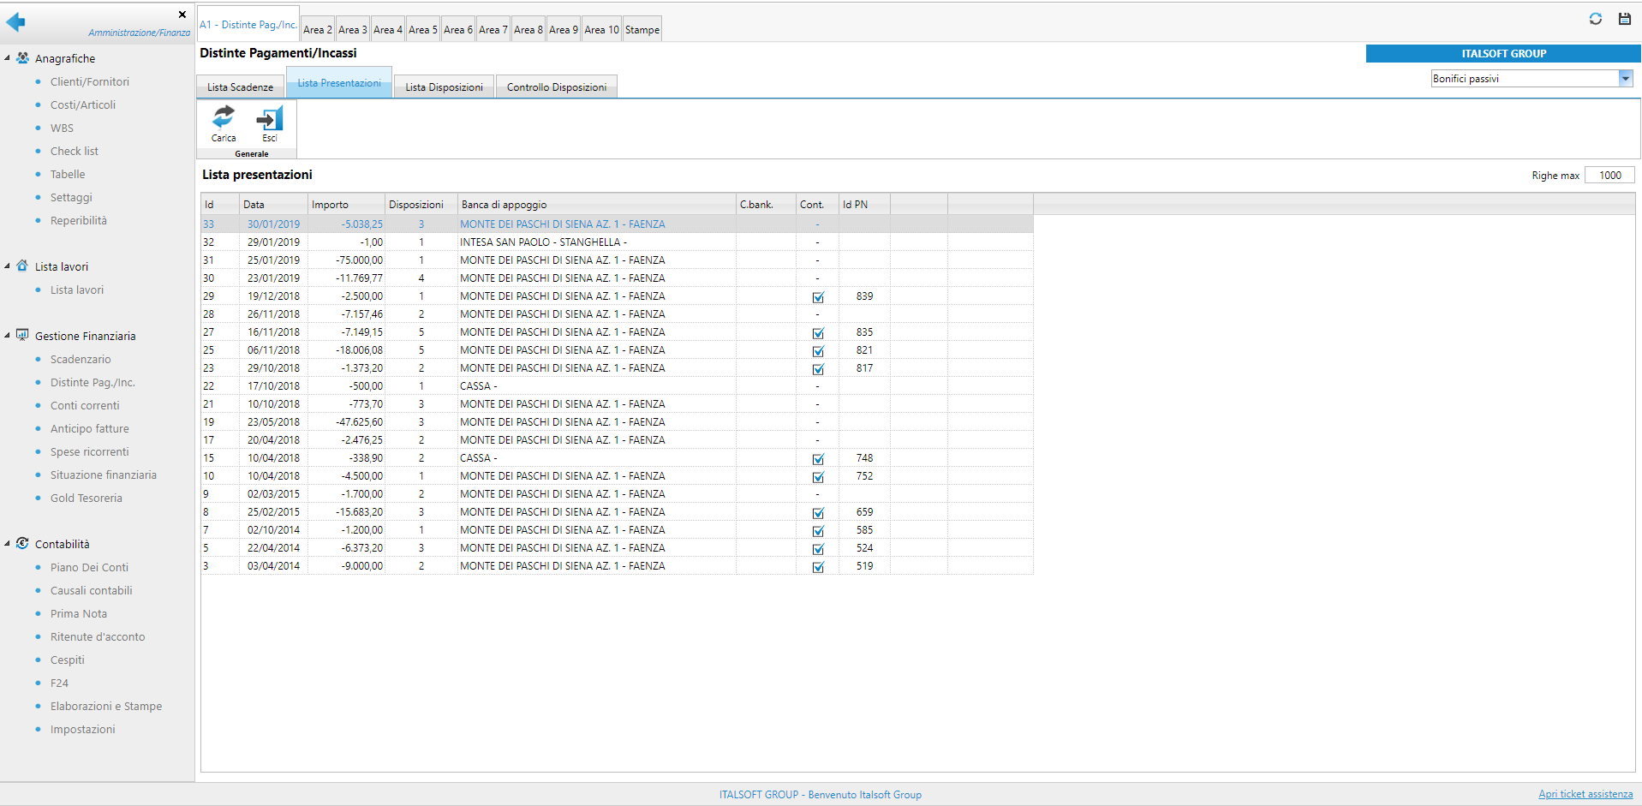The image size is (1642, 806).
Task: Click the refresh icon at top right
Action: [1595, 19]
